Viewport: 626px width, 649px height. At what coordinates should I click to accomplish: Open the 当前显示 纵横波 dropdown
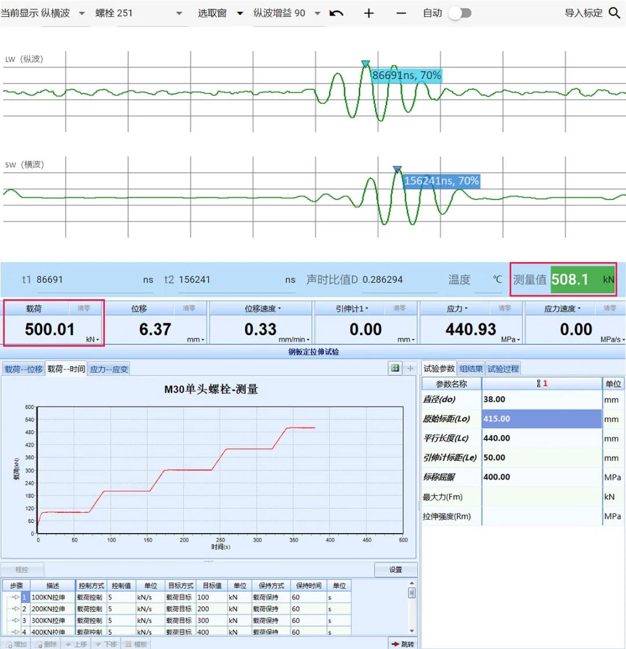click(81, 13)
